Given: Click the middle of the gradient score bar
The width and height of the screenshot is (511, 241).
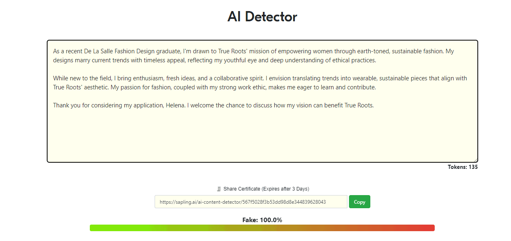Looking at the screenshot, I should [x=262, y=228].
